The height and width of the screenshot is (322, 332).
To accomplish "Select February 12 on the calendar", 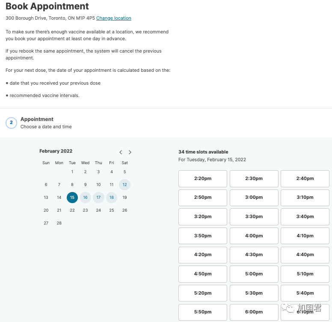I will click(124, 185).
